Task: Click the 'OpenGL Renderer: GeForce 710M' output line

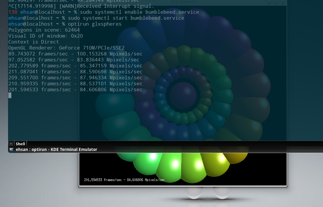Action: [66, 48]
